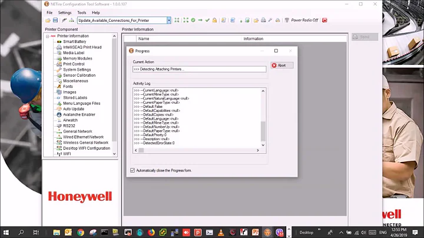Click the printer toolbar icon

coord(263,20)
